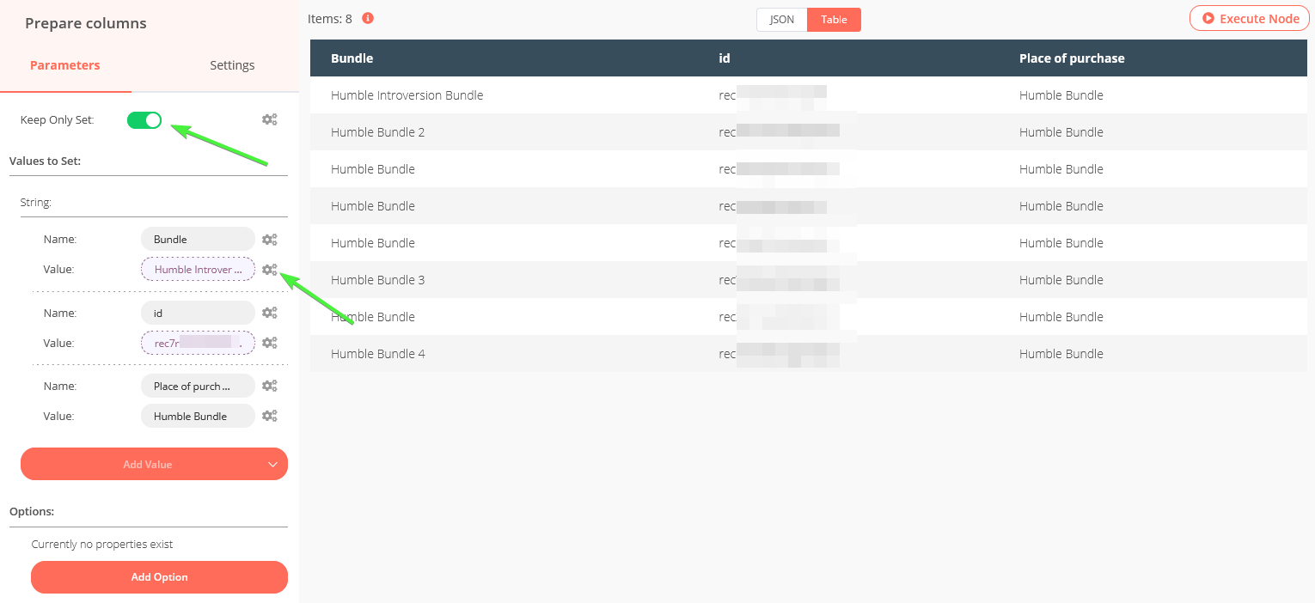Select the Humble Bundle 3 table row
The image size is (1315, 603).
pyautogui.click(x=808, y=280)
